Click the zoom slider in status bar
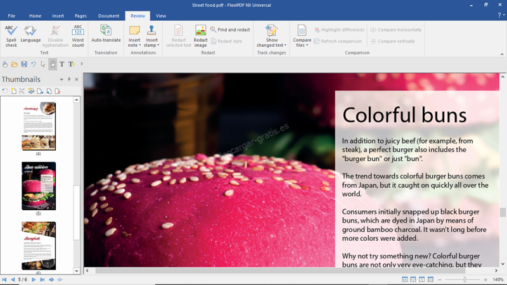 coord(465,279)
